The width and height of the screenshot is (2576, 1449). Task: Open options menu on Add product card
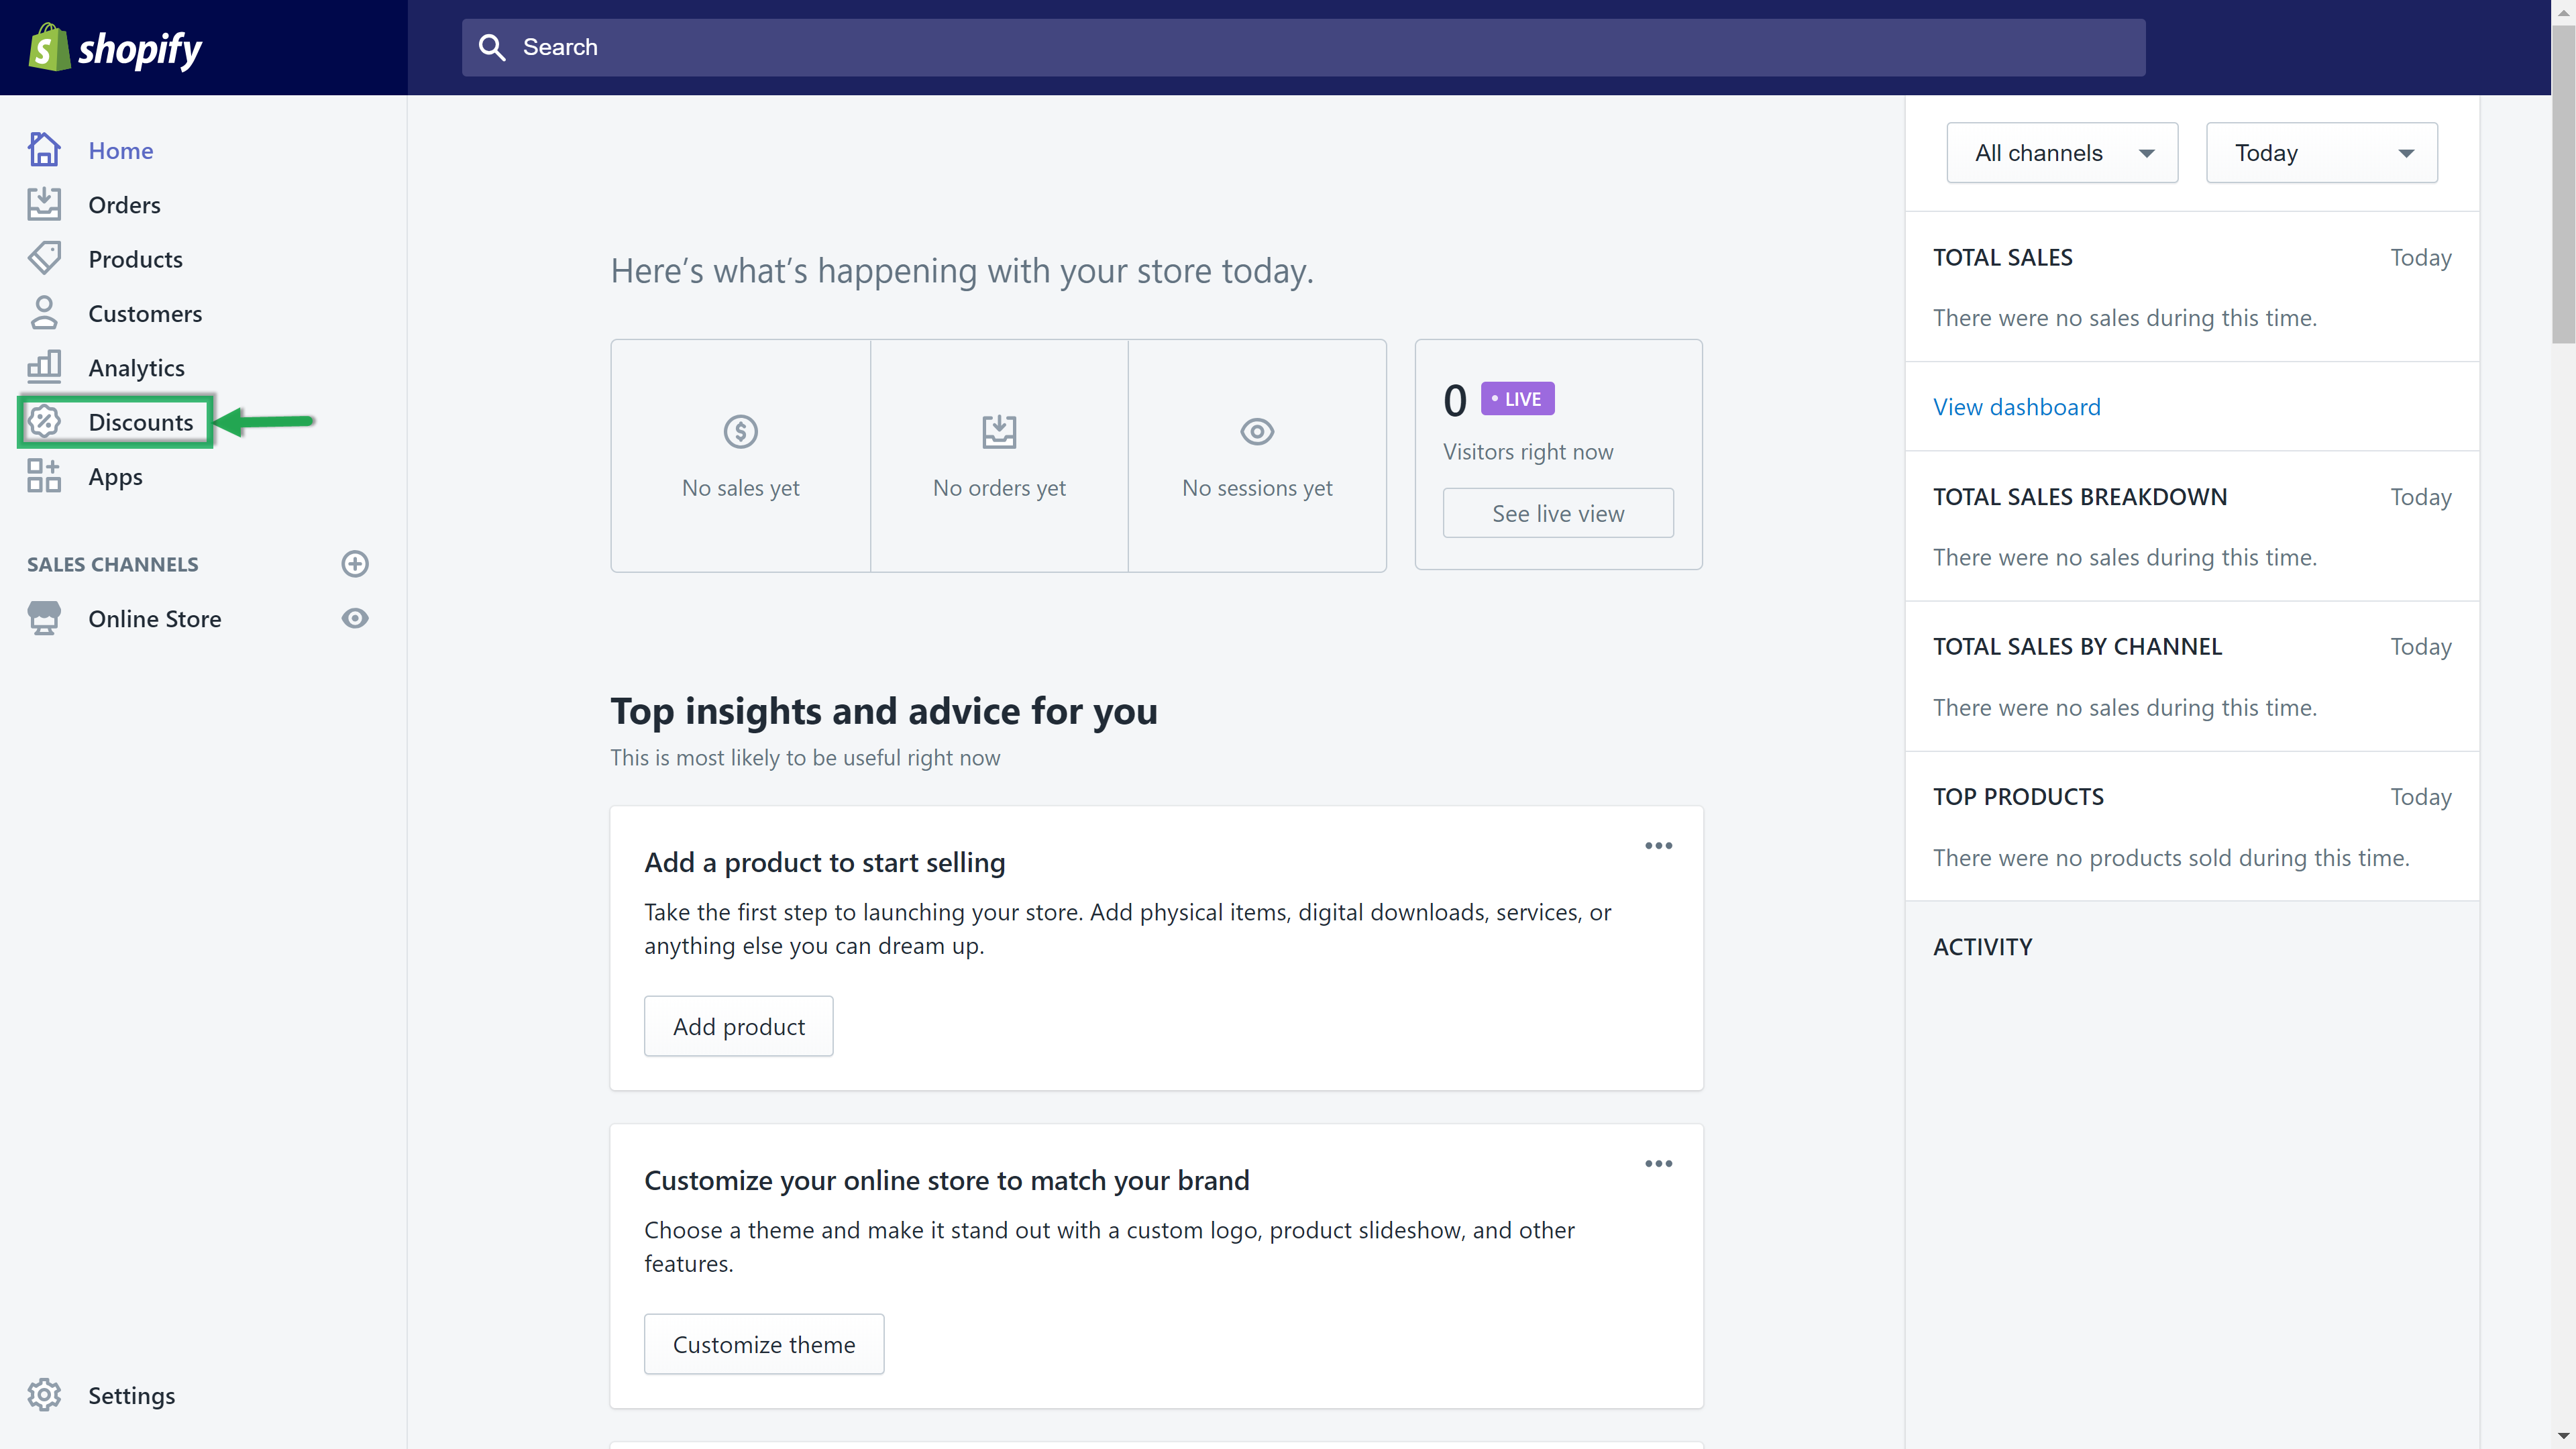[1658, 846]
